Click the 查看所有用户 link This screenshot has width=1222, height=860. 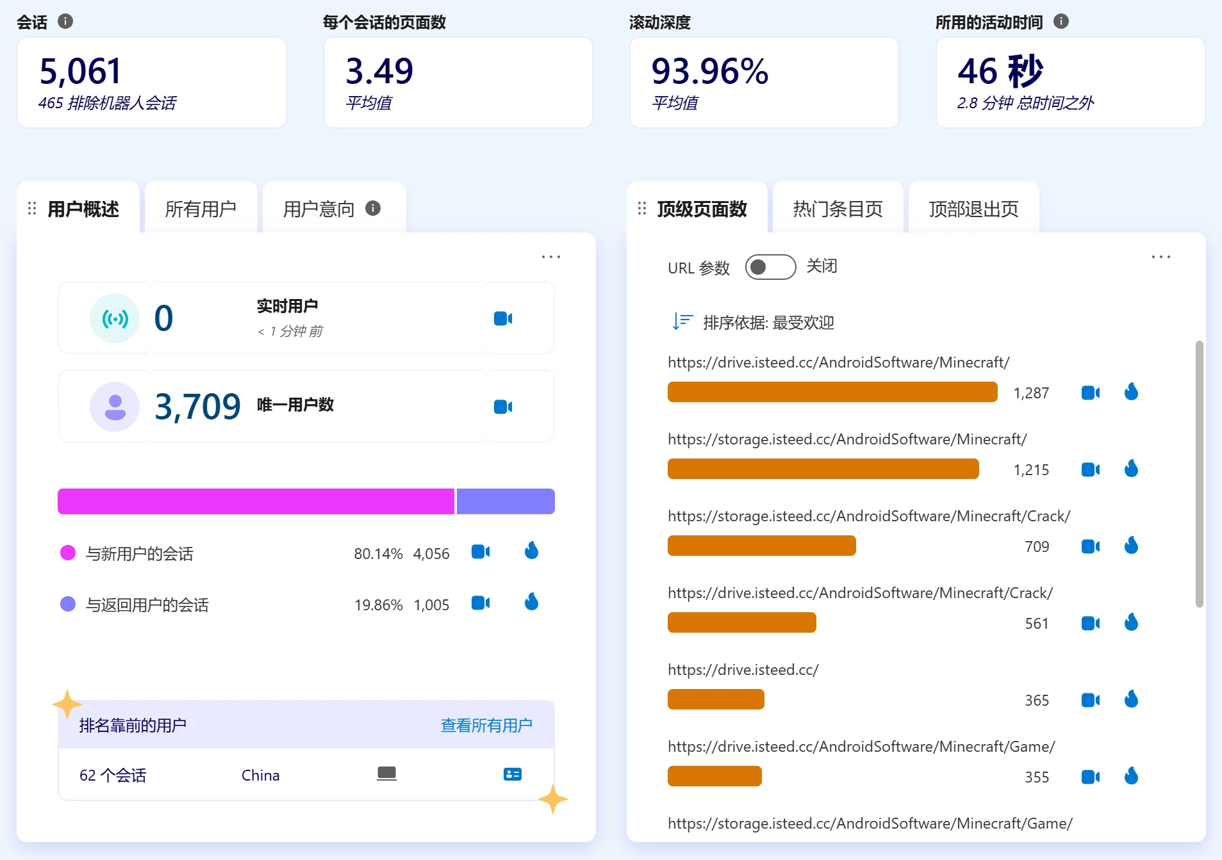tap(486, 725)
